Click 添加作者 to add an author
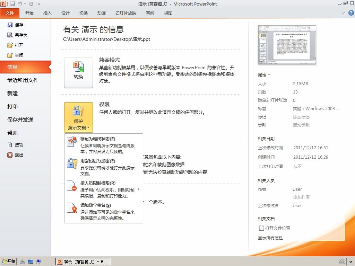The height and width of the screenshot is (266, 355). (301, 197)
